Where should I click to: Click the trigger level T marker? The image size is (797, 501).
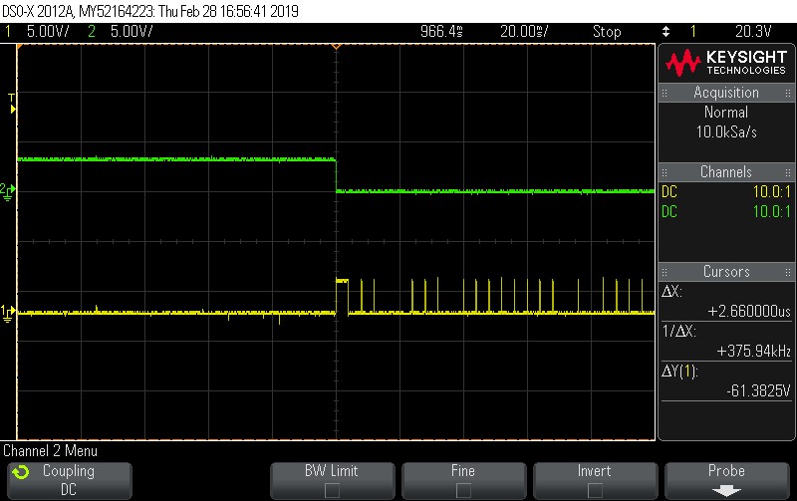[12, 101]
